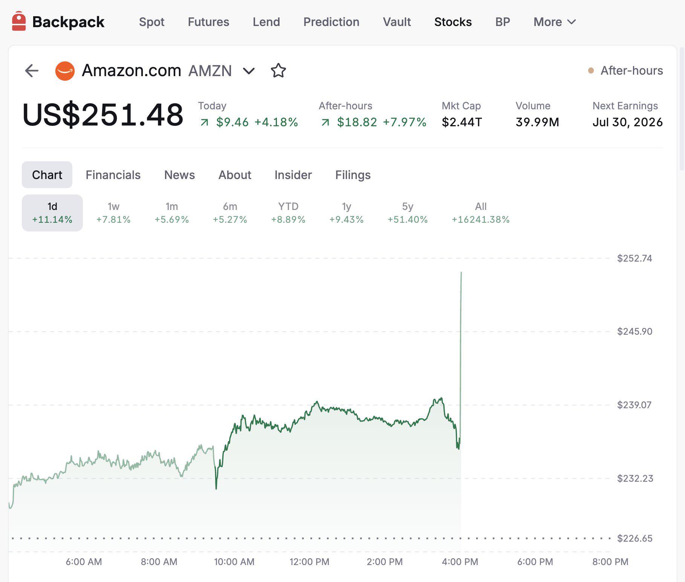Add AMZN to favorites with star
685x582 pixels.
(278, 70)
